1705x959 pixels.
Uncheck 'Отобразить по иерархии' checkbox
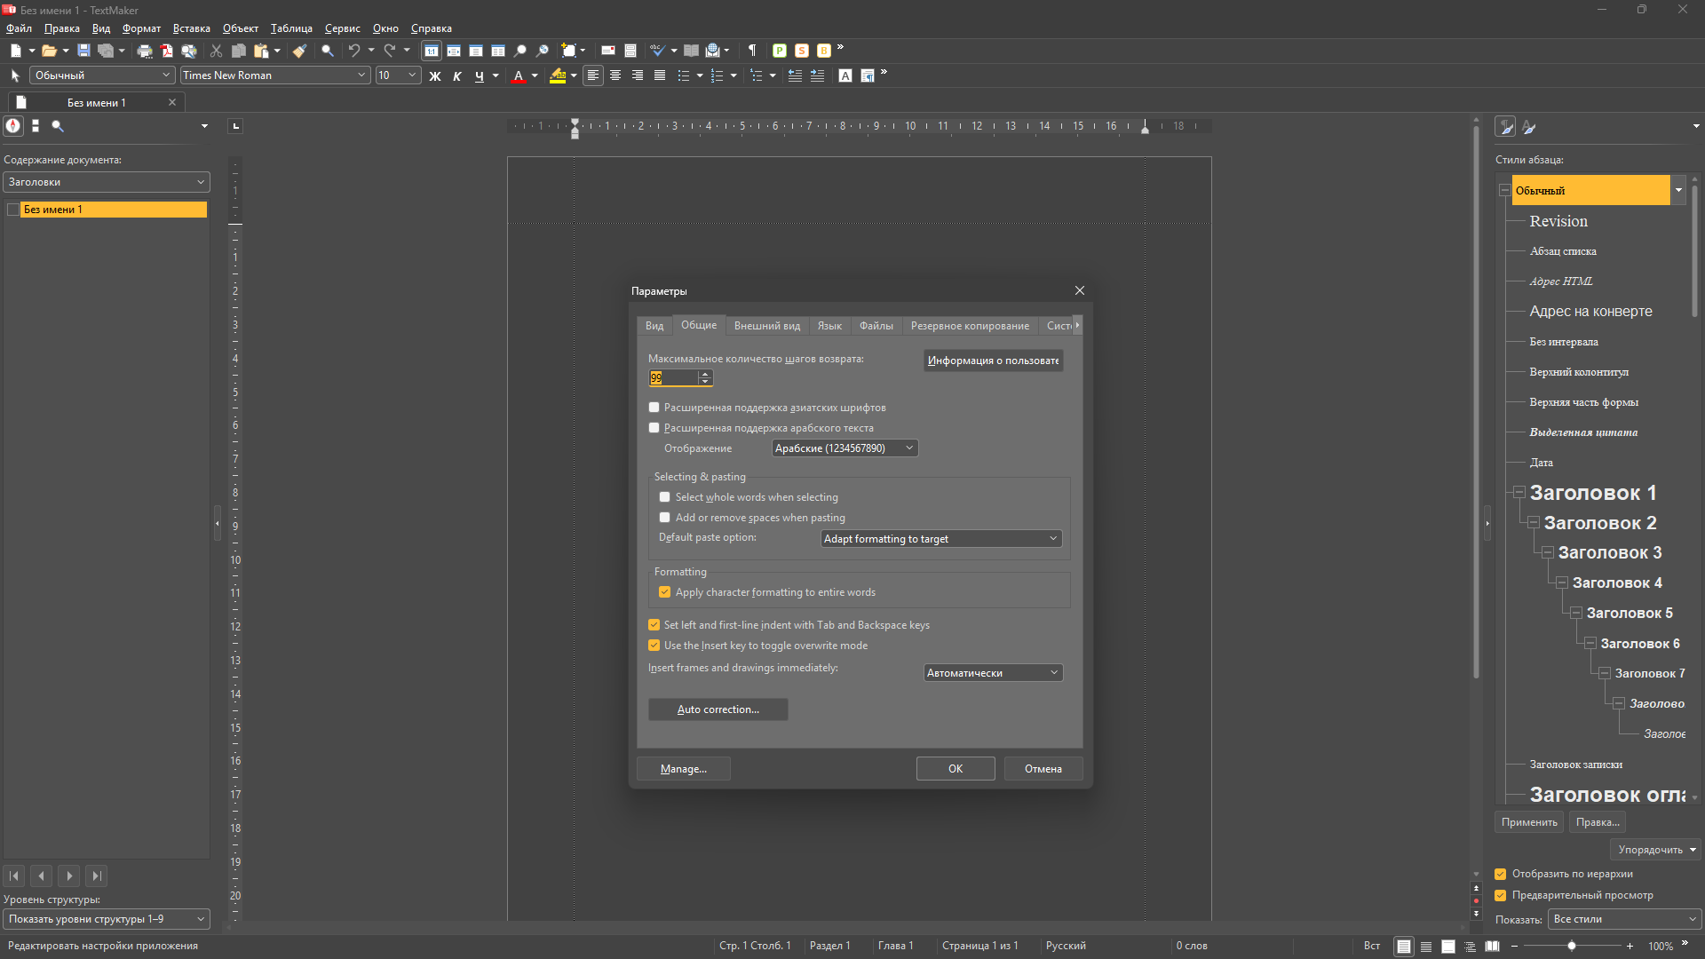point(1501,874)
